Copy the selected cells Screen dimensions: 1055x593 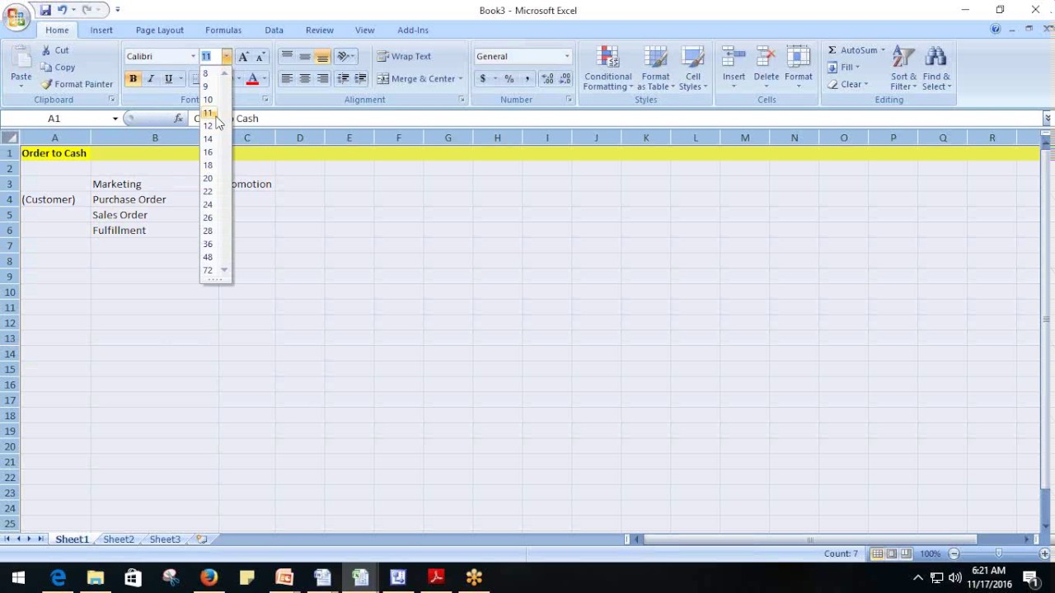coord(58,68)
